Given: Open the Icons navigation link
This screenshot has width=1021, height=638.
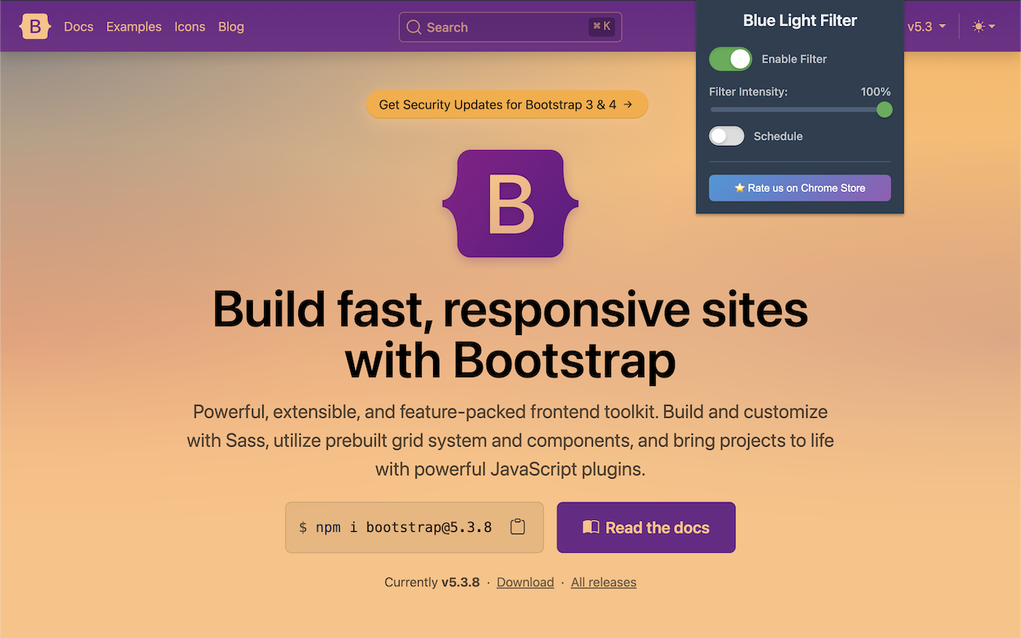Looking at the screenshot, I should [190, 26].
